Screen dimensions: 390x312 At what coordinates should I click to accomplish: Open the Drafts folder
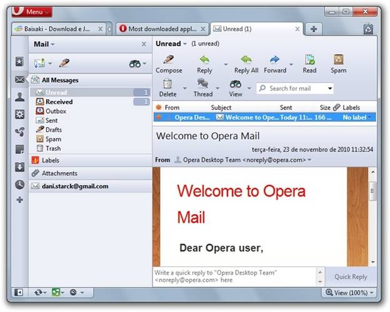91,130
